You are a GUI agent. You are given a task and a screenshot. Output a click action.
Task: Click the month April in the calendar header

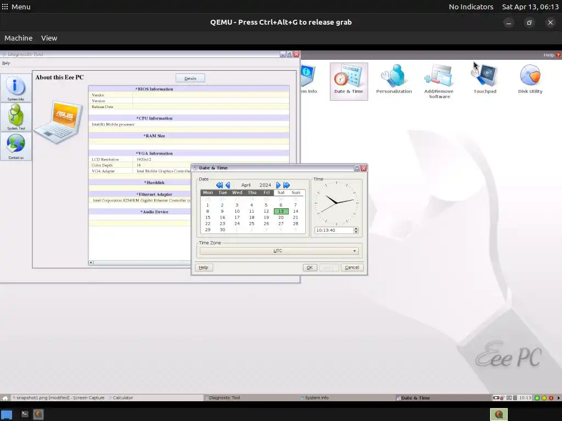[246, 185]
